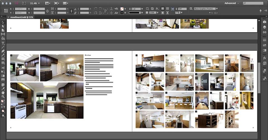Pick a point on the reference point locator
Viewport: 268px width, 140px height.
(x=6, y=11)
